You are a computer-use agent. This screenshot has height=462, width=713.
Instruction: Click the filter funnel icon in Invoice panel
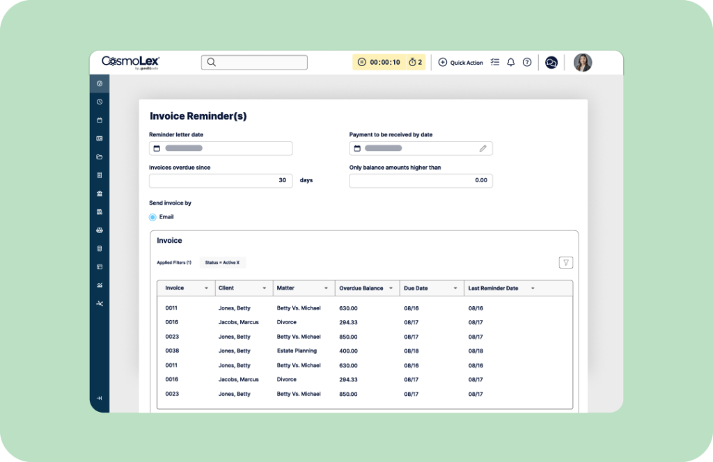566,262
